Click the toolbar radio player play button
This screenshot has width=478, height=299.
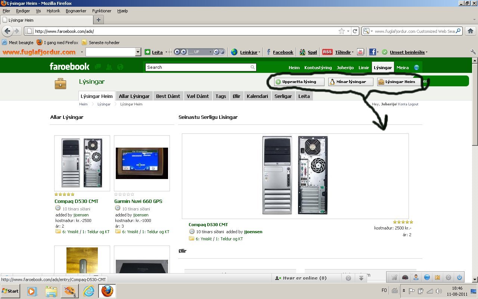(x=183, y=52)
